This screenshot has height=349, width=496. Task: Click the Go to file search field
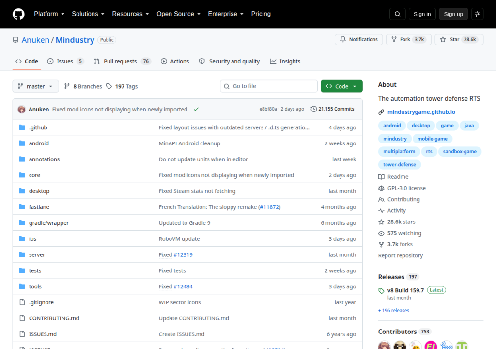(x=269, y=86)
